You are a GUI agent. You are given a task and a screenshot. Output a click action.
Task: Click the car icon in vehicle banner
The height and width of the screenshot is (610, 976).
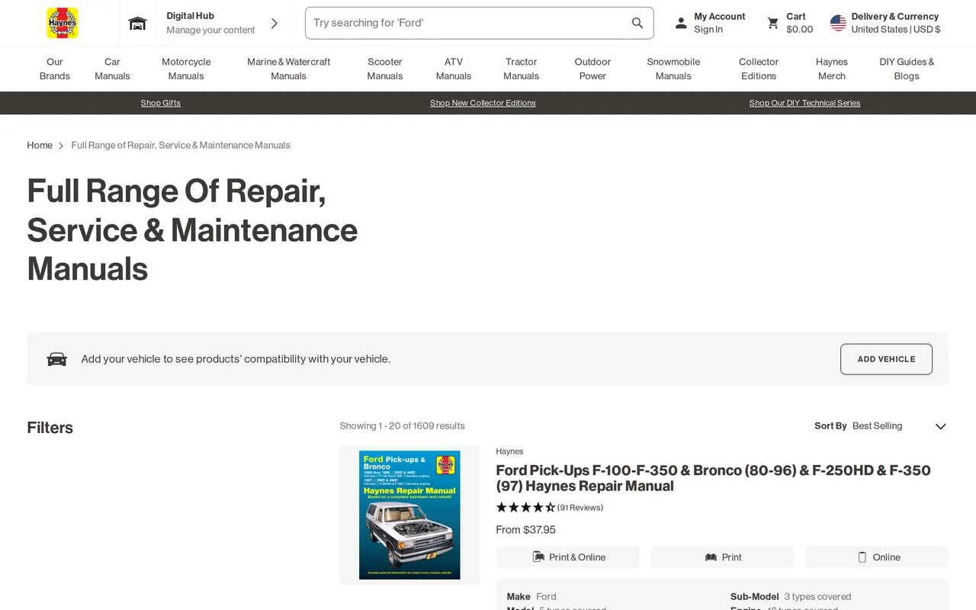tap(57, 359)
